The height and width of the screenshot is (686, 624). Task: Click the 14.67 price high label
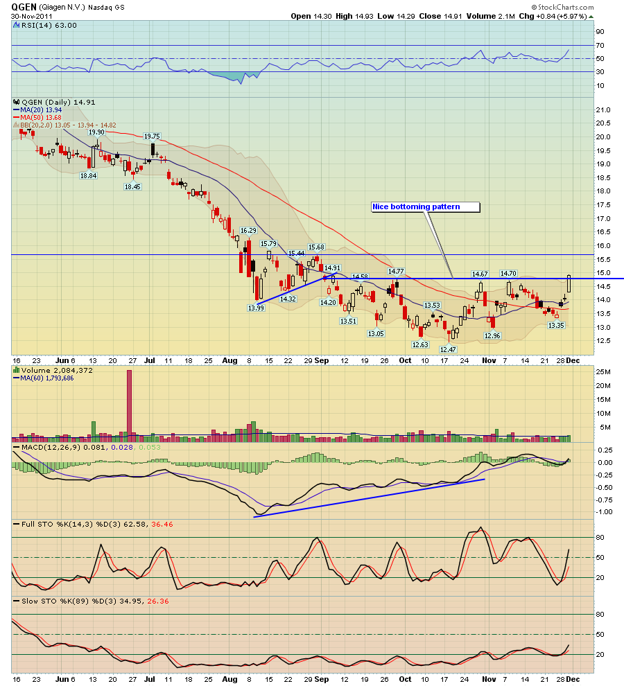[x=480, y=274]
